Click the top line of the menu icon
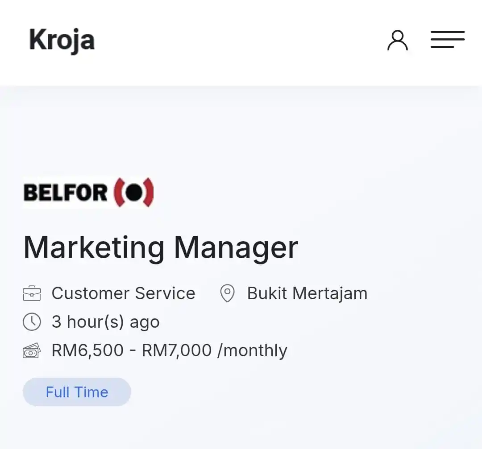 coord(448,32)
